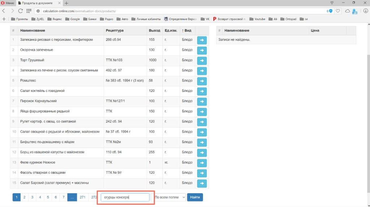Reload the page with browser refresh icon
Viewport: 370px width, 207px height.
click(x=21, y=11)
